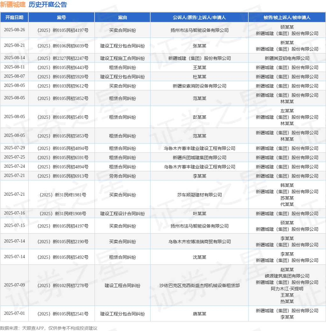Click the date 2025-08-07

[14, 76]
